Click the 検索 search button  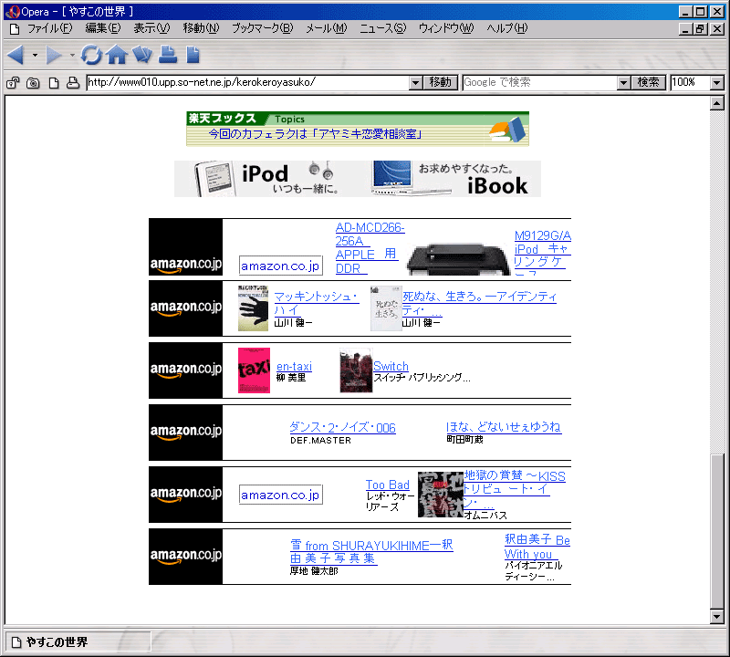(x=648, y=83)
